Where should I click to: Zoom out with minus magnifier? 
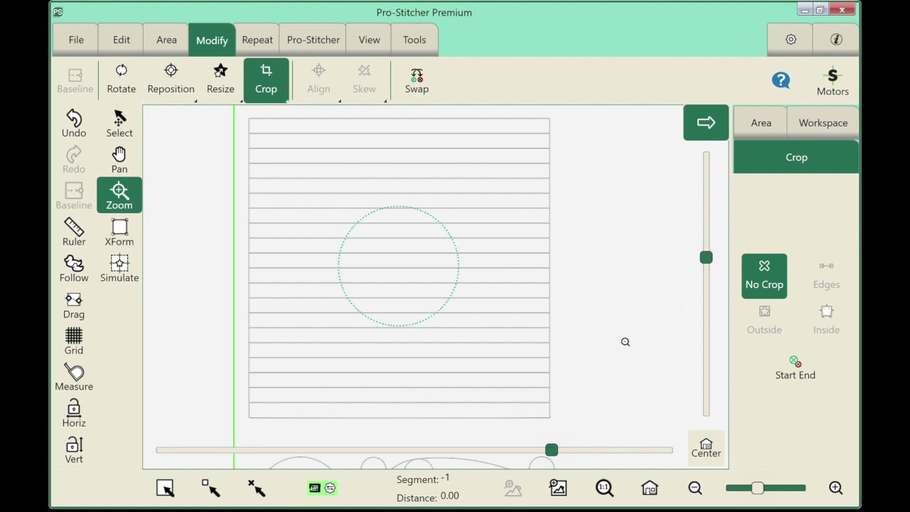695,488
